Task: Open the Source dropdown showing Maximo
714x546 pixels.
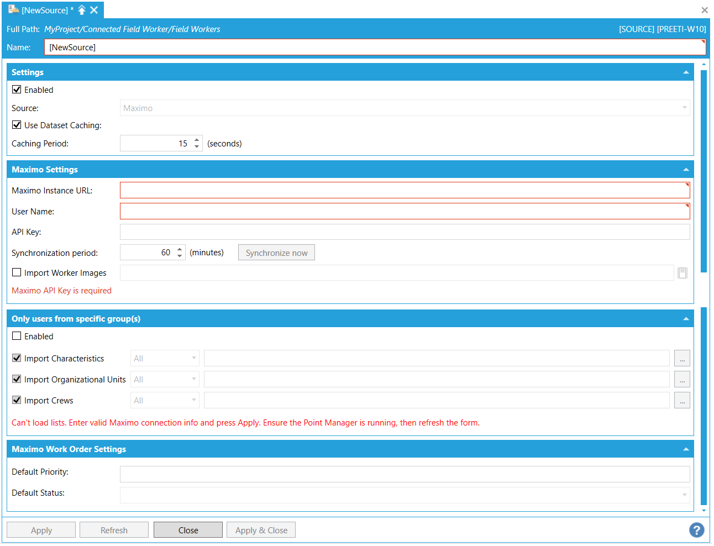Action: (405, 108)
